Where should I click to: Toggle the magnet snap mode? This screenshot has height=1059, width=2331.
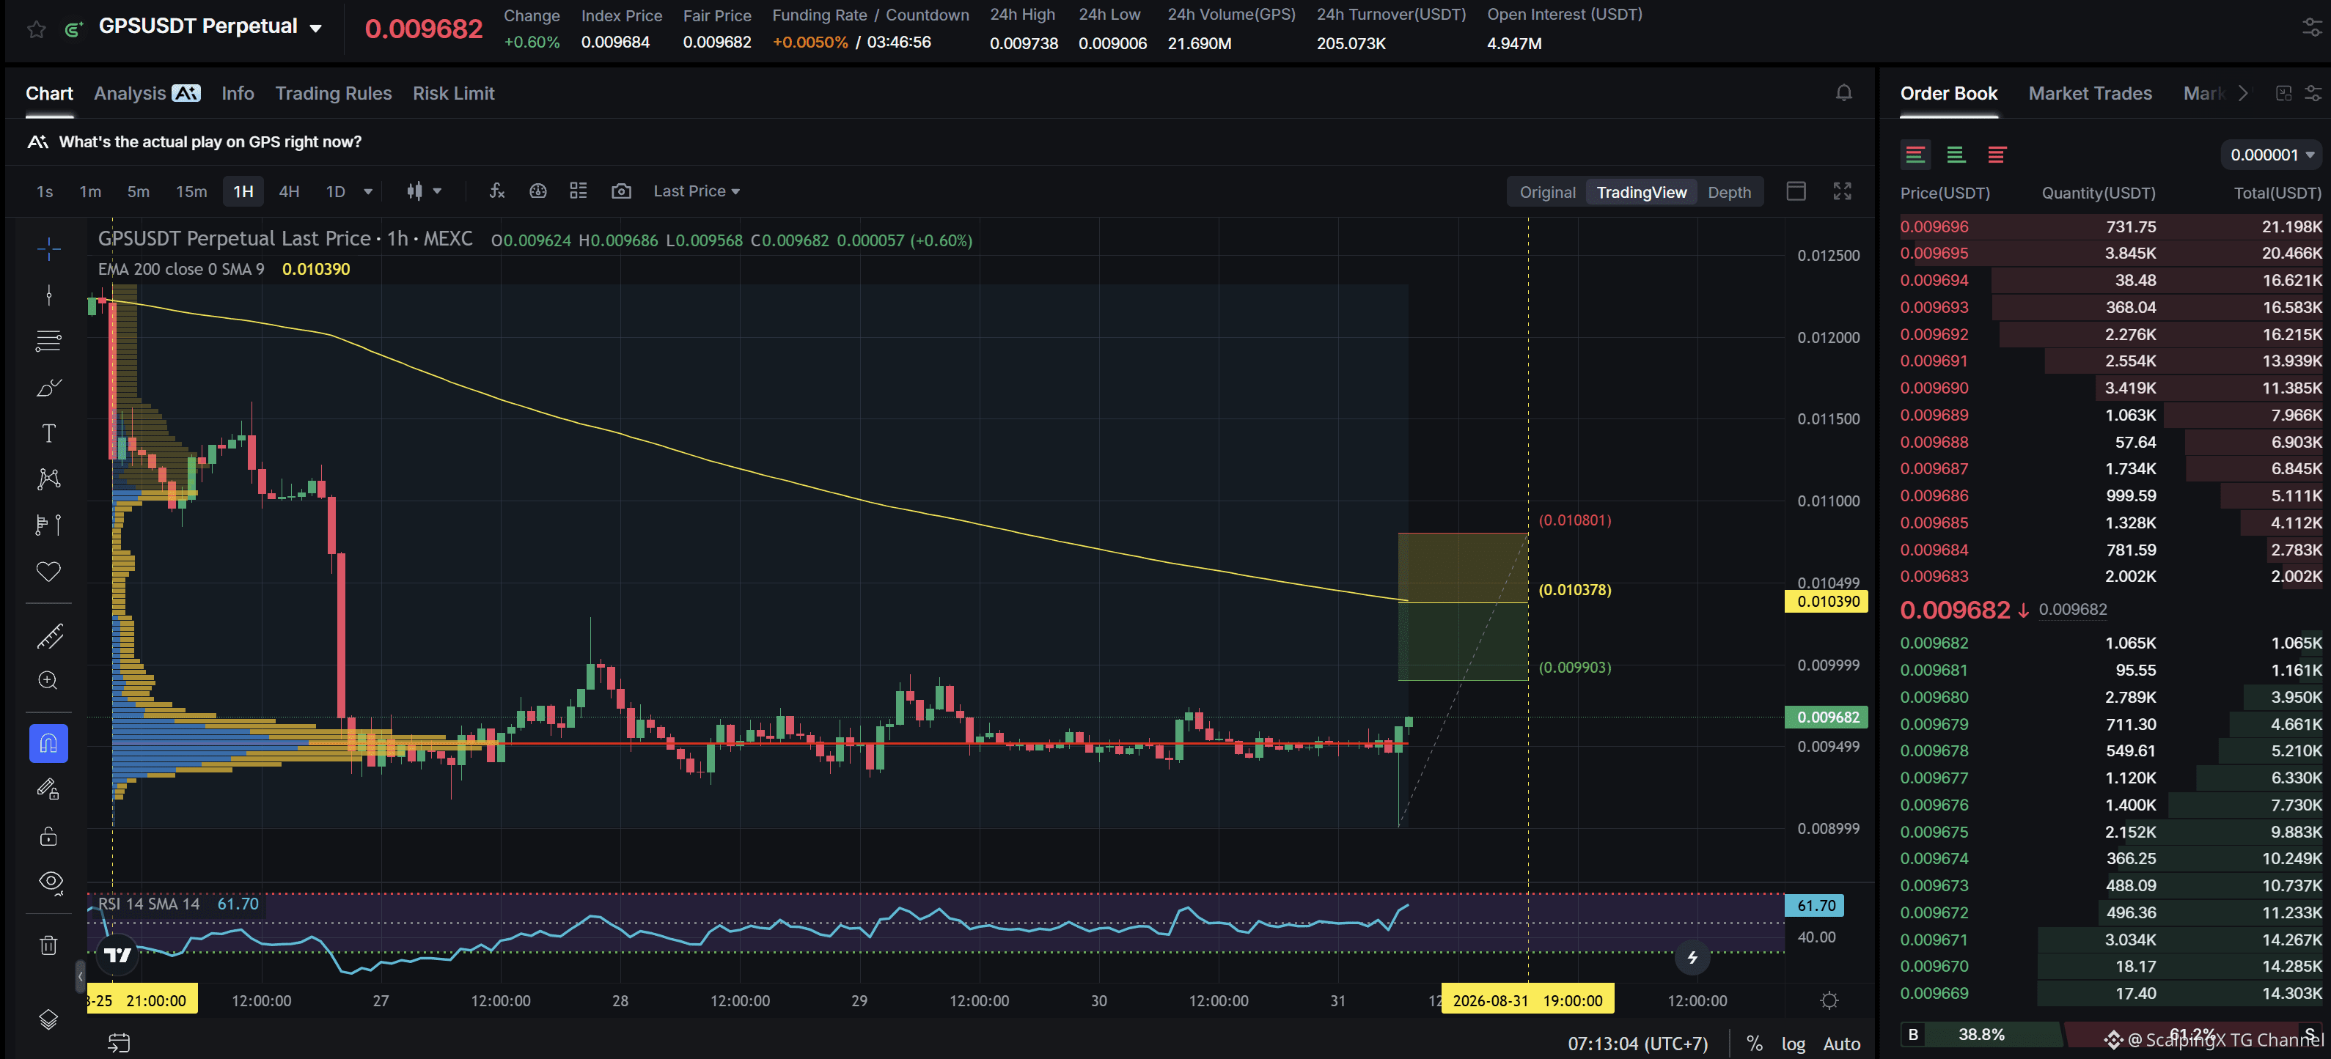click(49, 743)
